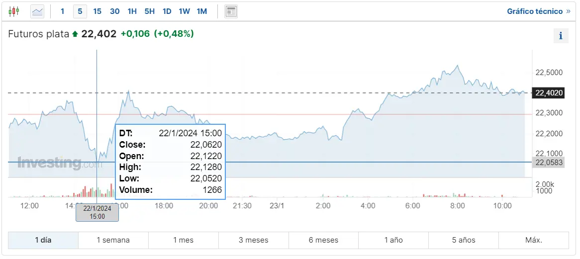The width and height of the screenshot is (580, 259).
Task: Select the 1H interval
Action: [132, 11]
